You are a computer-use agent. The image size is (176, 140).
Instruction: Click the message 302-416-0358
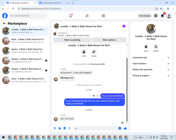pos(67,119)
